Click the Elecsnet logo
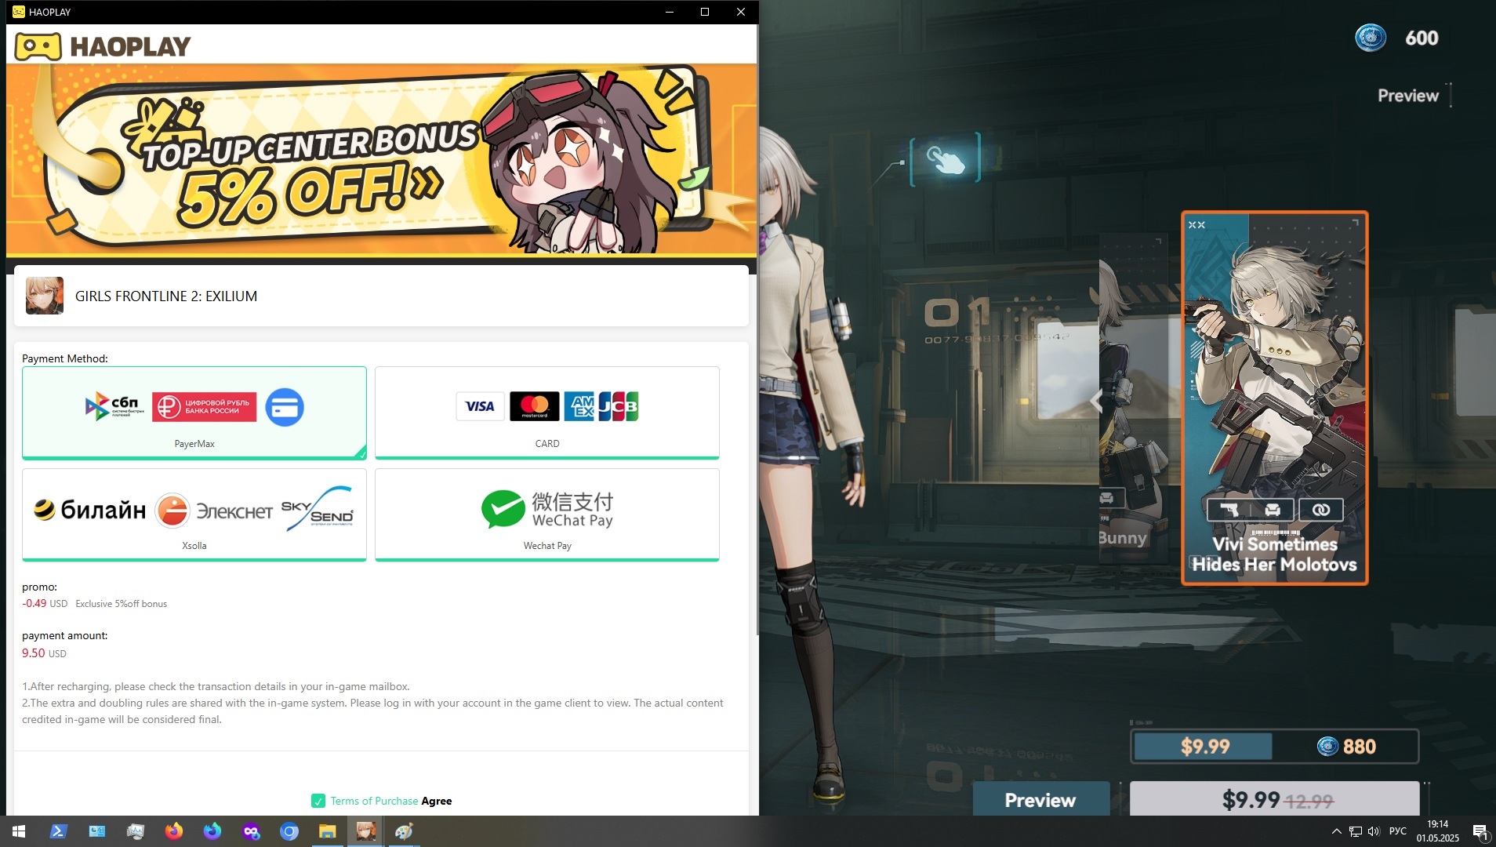Viewport: 1496px width, 847px height. click(x=214, y=511)
